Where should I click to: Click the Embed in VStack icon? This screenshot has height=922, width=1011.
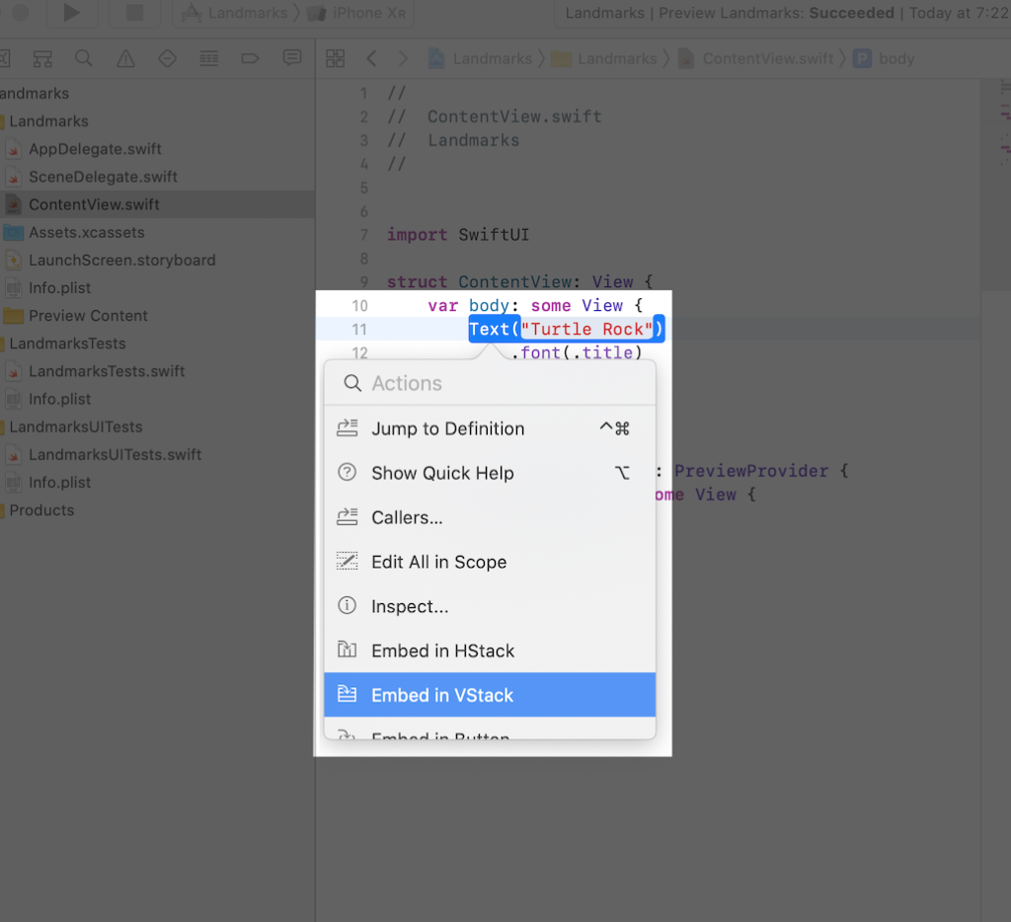(x=347, y=694)
